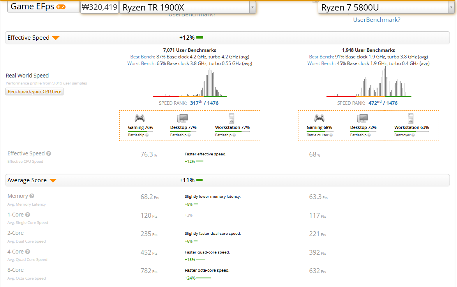This screenshot has height=287, width=457.
Task: Click inside the Ryzen 7 5800U name field
Action: (x=383, y=7)
